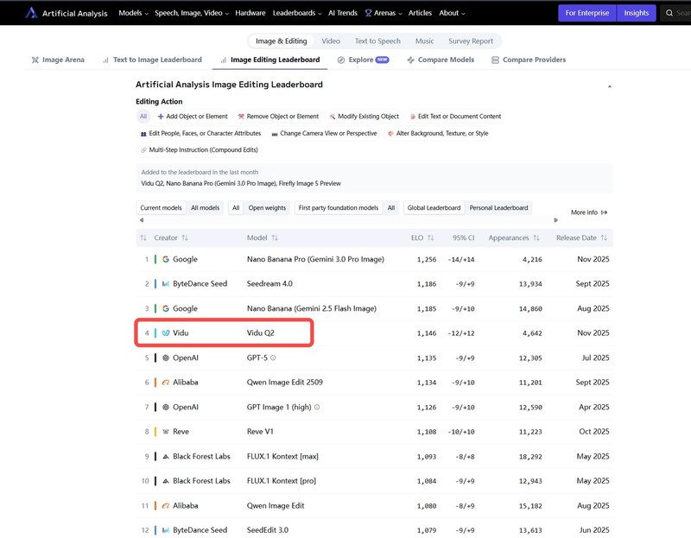Select the Current models filter
This screenshot has width=691, height=538.
162,208
